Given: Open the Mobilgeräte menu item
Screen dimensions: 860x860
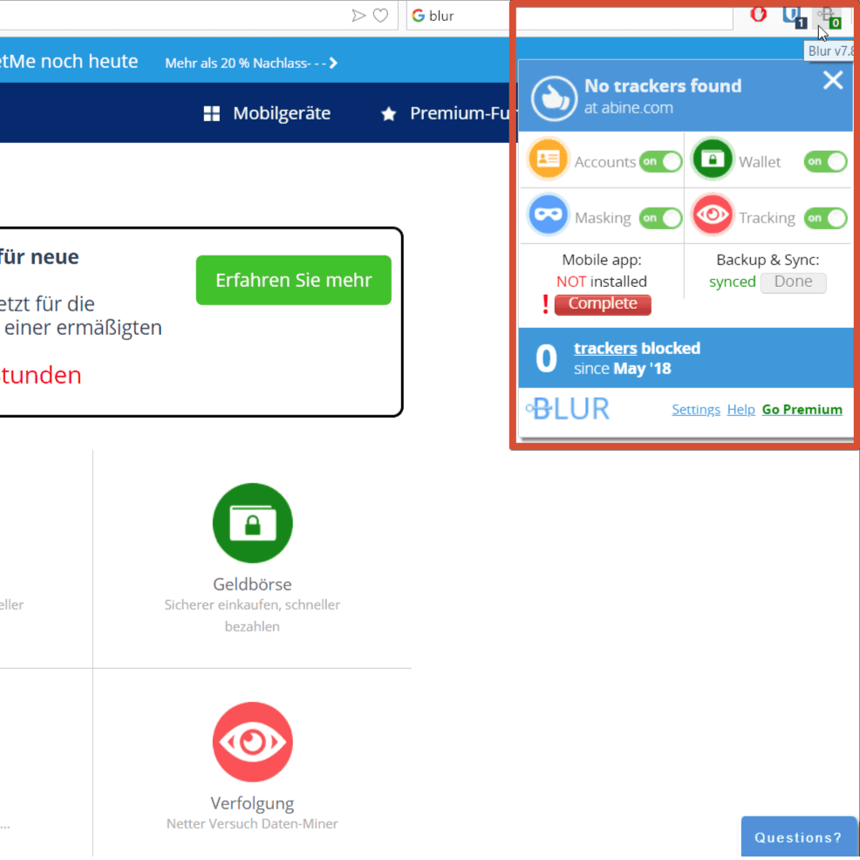Looking at the screenshot, I should tap(267, 113).
